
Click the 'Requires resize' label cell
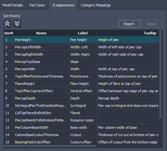pos(83,120)
